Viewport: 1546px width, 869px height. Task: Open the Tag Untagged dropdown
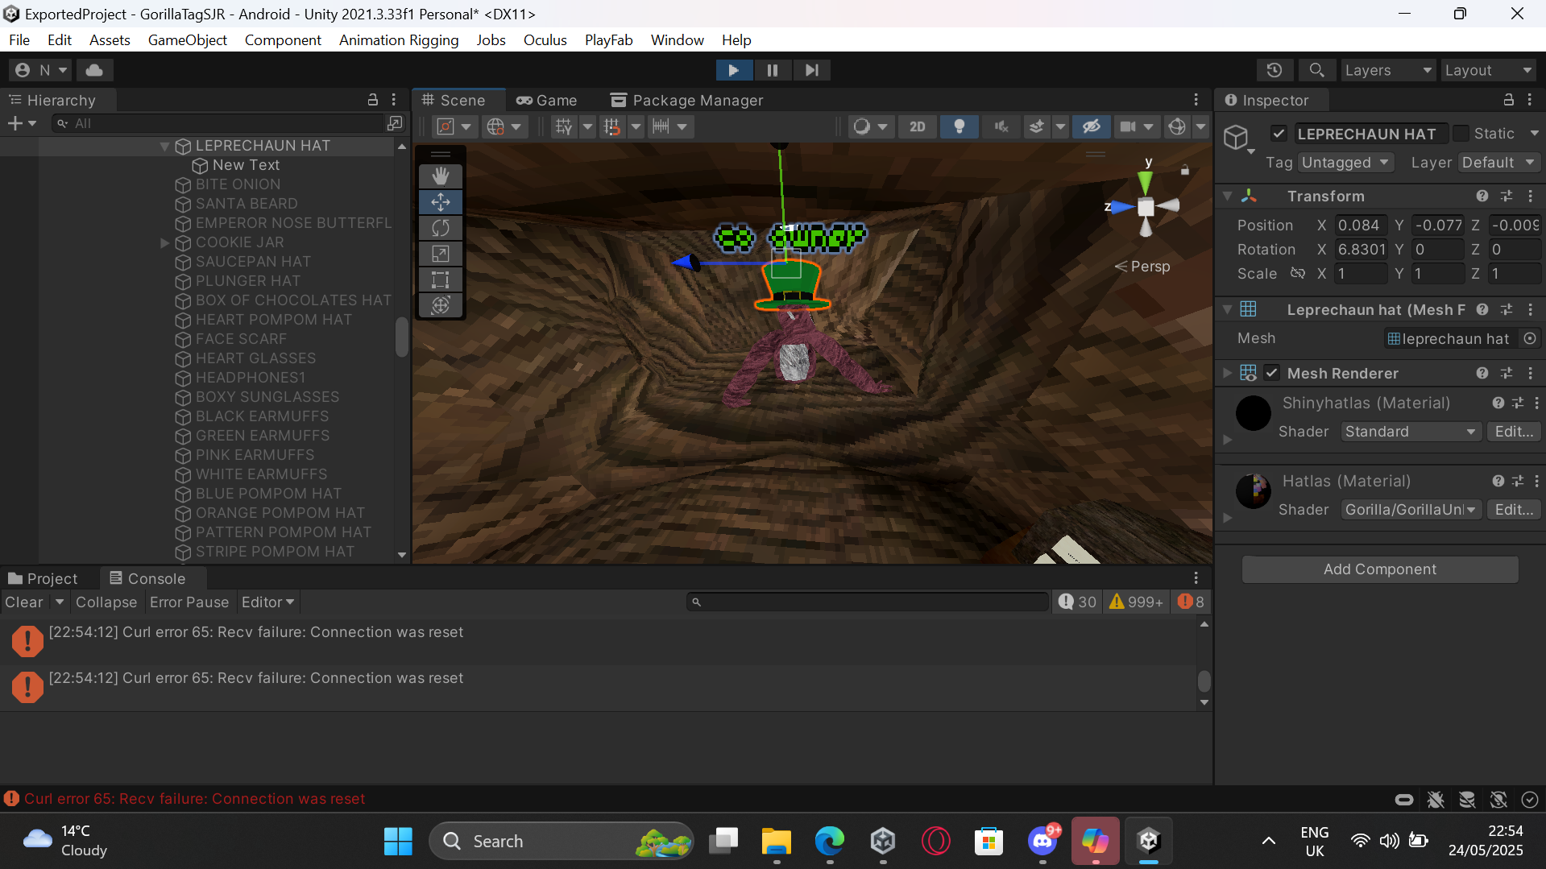point(1346,163)
